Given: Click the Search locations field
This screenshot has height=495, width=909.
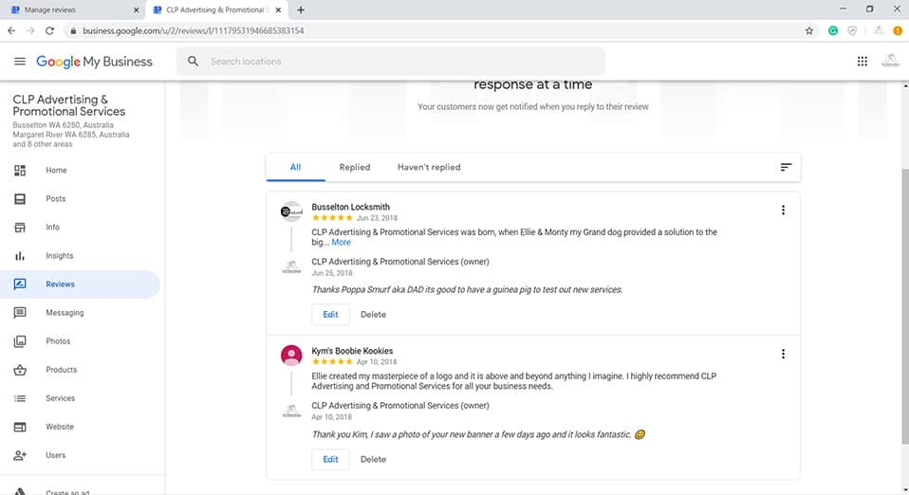Looking at the screenshot, I should (x=391, y=61).
